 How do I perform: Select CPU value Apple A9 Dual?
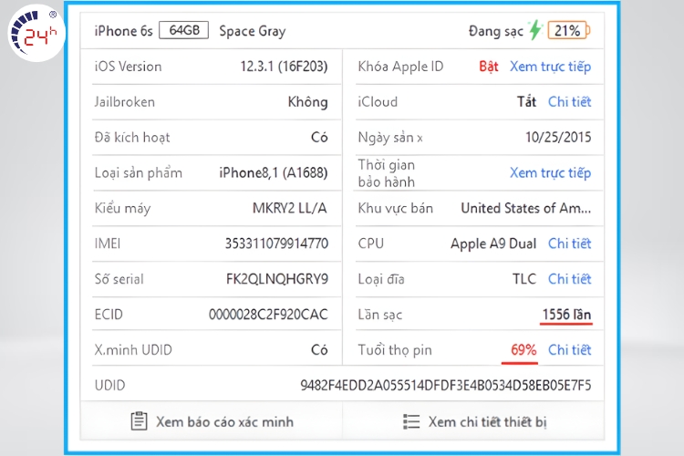[493, 244]
